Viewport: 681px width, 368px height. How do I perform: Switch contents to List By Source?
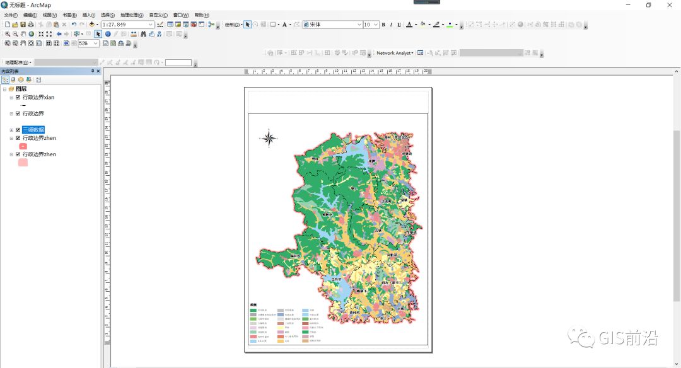pyautogui.click(x=13, y=80)
